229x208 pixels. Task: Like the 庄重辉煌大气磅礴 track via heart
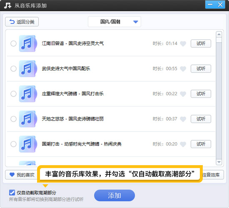183,94
